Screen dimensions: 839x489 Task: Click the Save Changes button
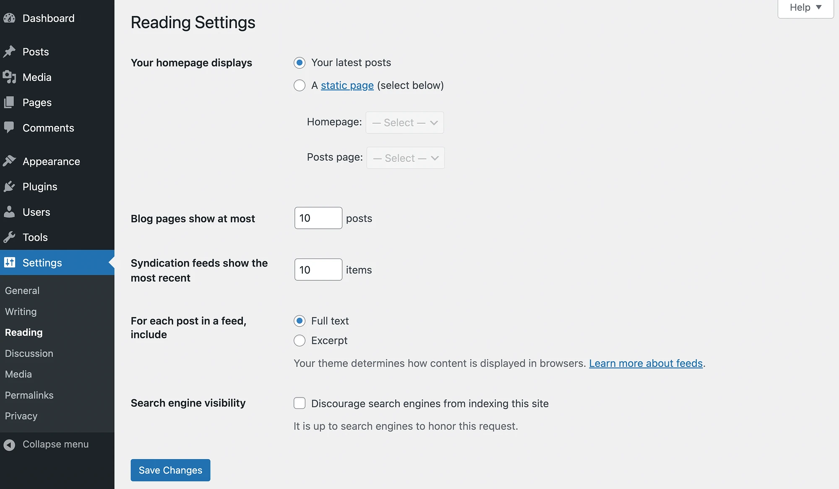170,470
